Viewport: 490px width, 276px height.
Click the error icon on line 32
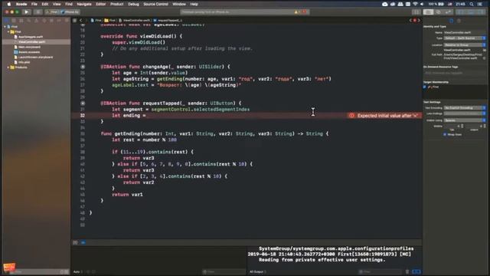pos(351,116)
